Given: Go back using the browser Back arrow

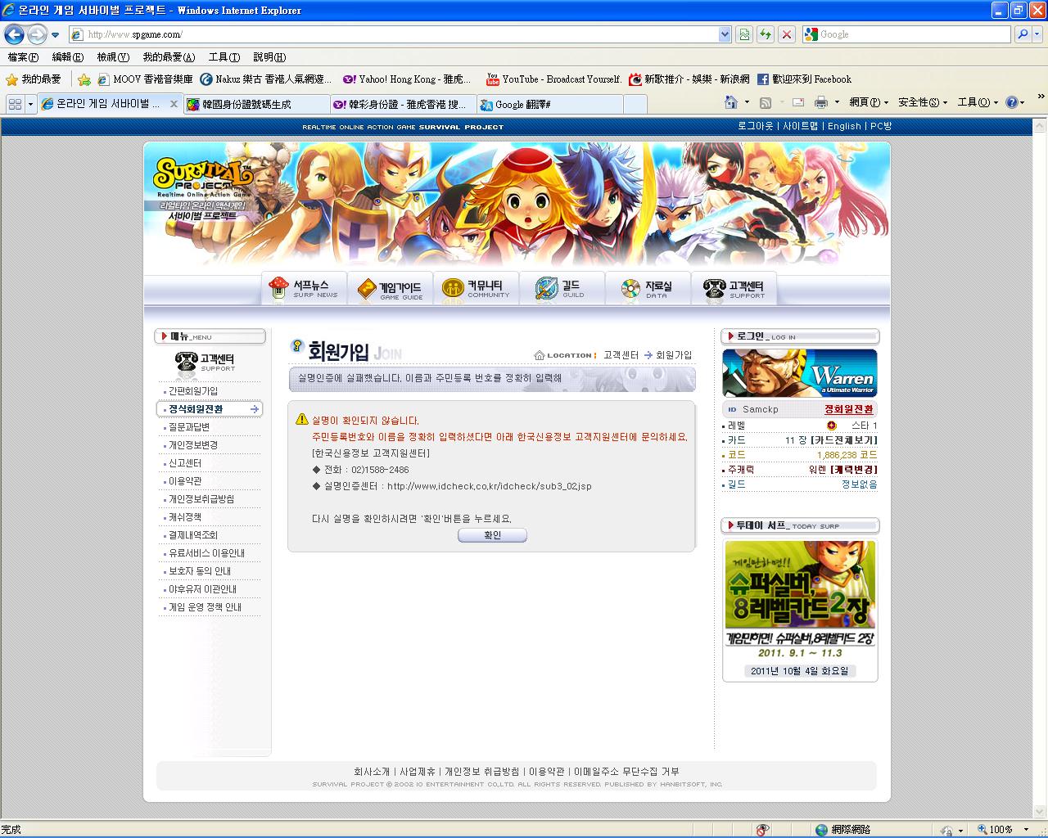Looking at the screenshot, I should point(14,34).
